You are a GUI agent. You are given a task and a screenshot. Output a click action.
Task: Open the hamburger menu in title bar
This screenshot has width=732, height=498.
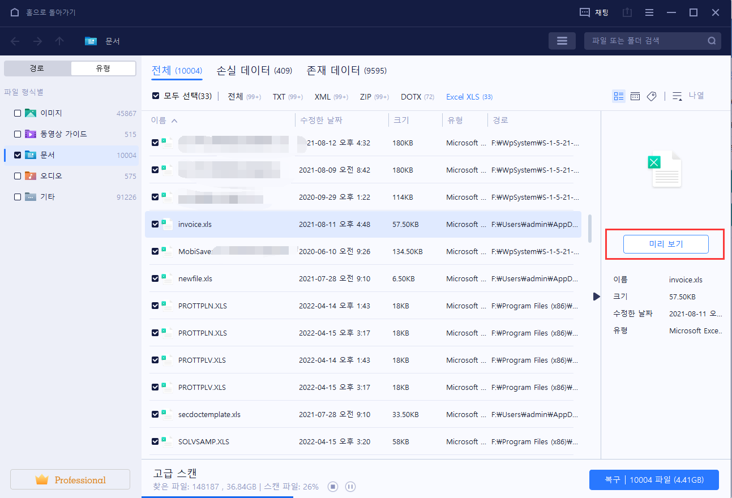pyautogui.click(x=649, y=12)
